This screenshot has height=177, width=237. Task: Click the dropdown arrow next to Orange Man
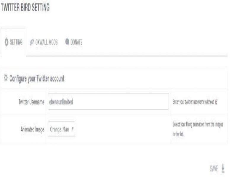(73, 129)
